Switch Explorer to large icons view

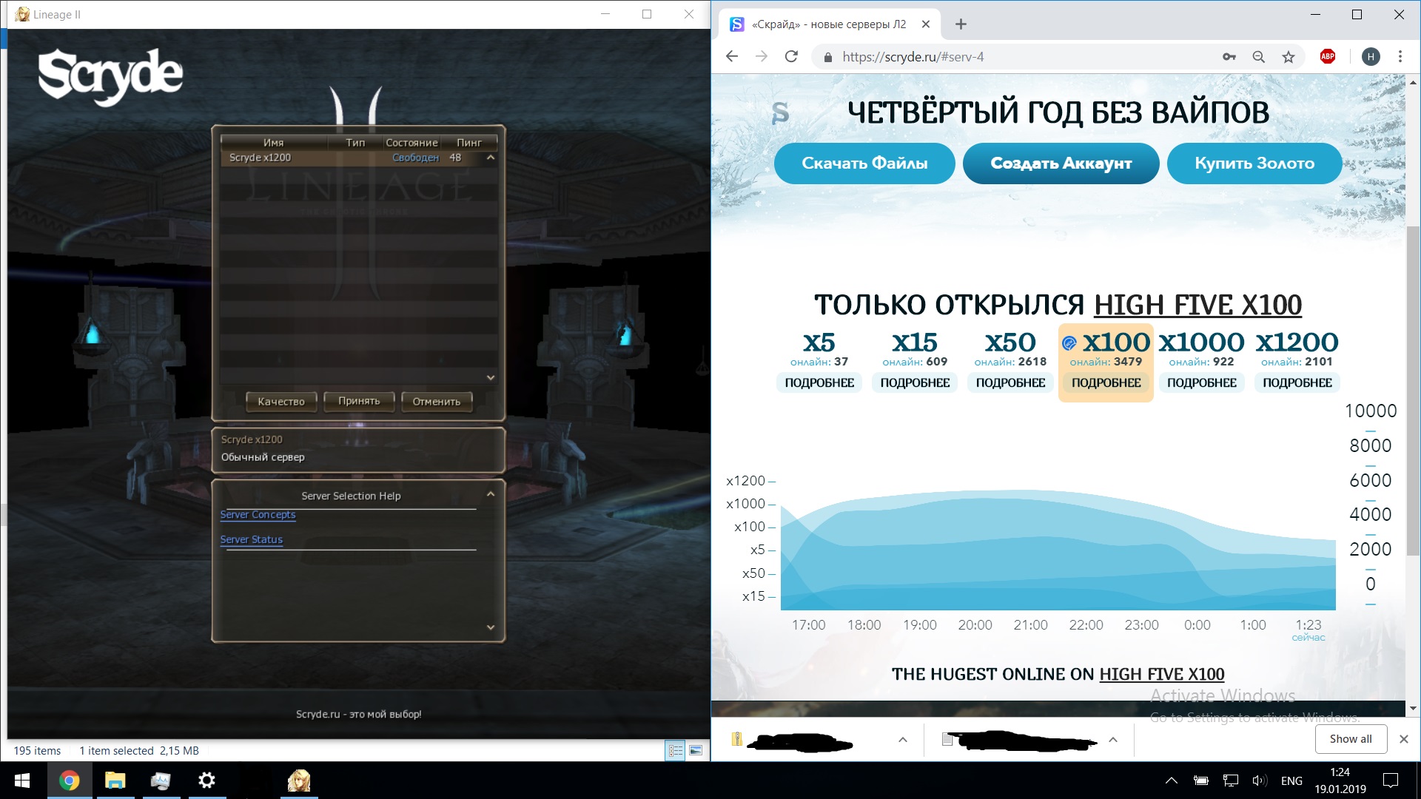(696, 750)
